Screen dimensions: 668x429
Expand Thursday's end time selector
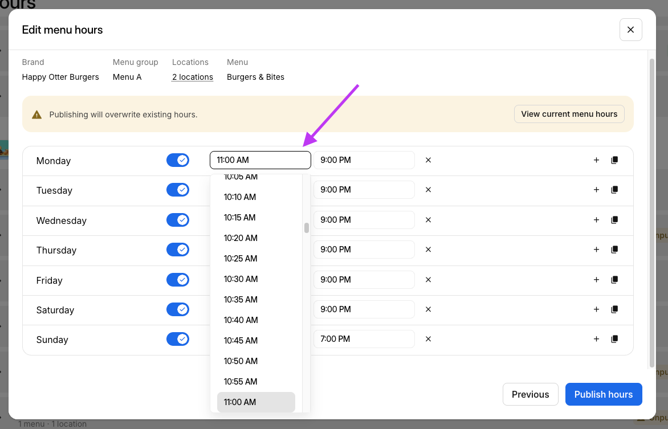pos(364,250)
